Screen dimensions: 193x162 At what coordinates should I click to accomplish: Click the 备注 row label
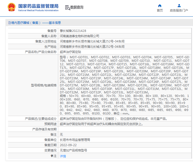pos(53,135)
